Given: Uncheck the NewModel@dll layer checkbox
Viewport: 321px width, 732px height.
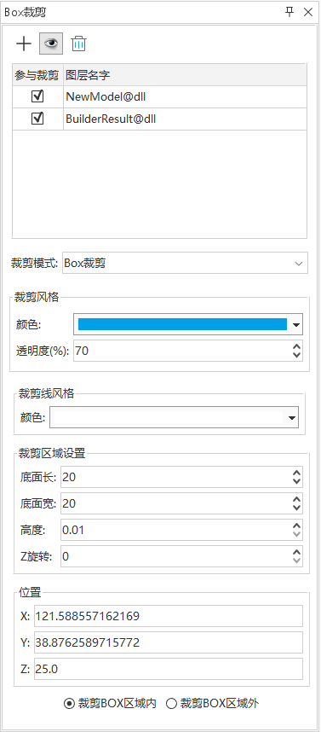Looking at the screenshot, I should coord(37,96).
